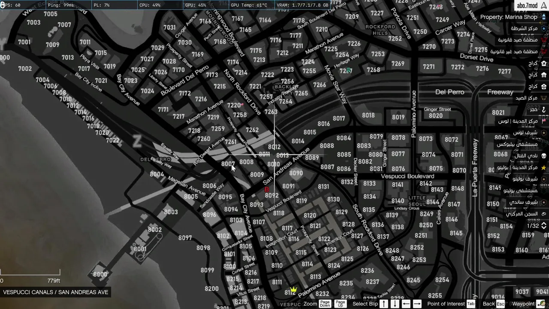Click the crown blip near Palomino Avenue
549x309 pixels.
click(x=293, y=290)
